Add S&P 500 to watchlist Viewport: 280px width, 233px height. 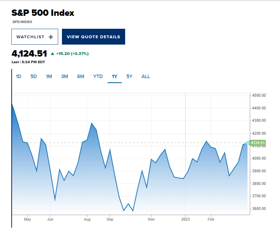pyautogui.click(x=35, y=37)
